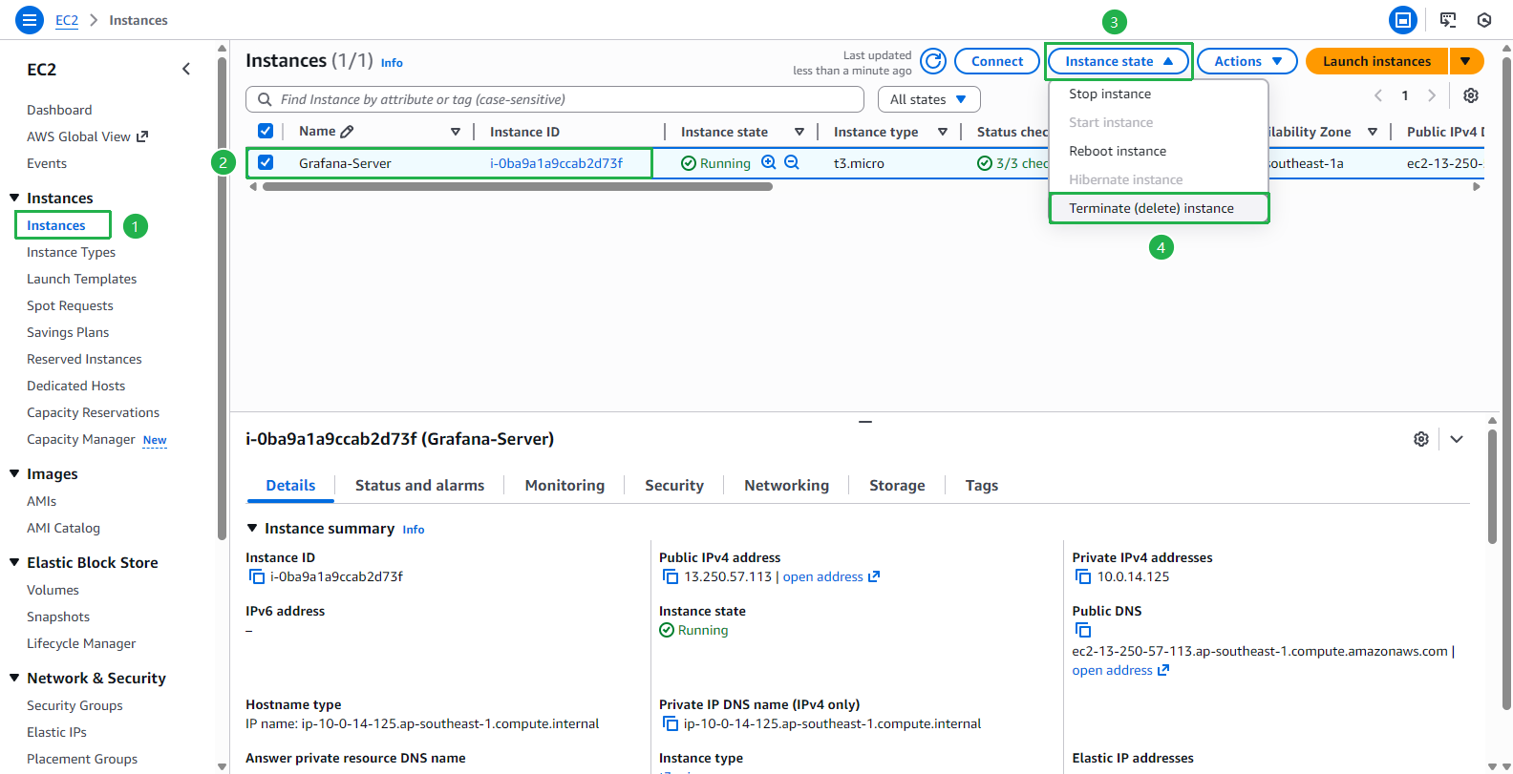Click the details panel vertical scrollbar
This screenshot has width=1513, height=774.
pos(1492,486)
